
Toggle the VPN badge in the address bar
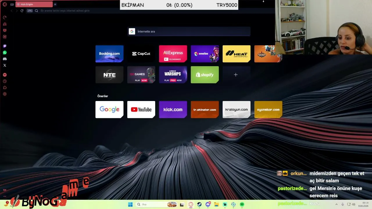tap(30, 11)
